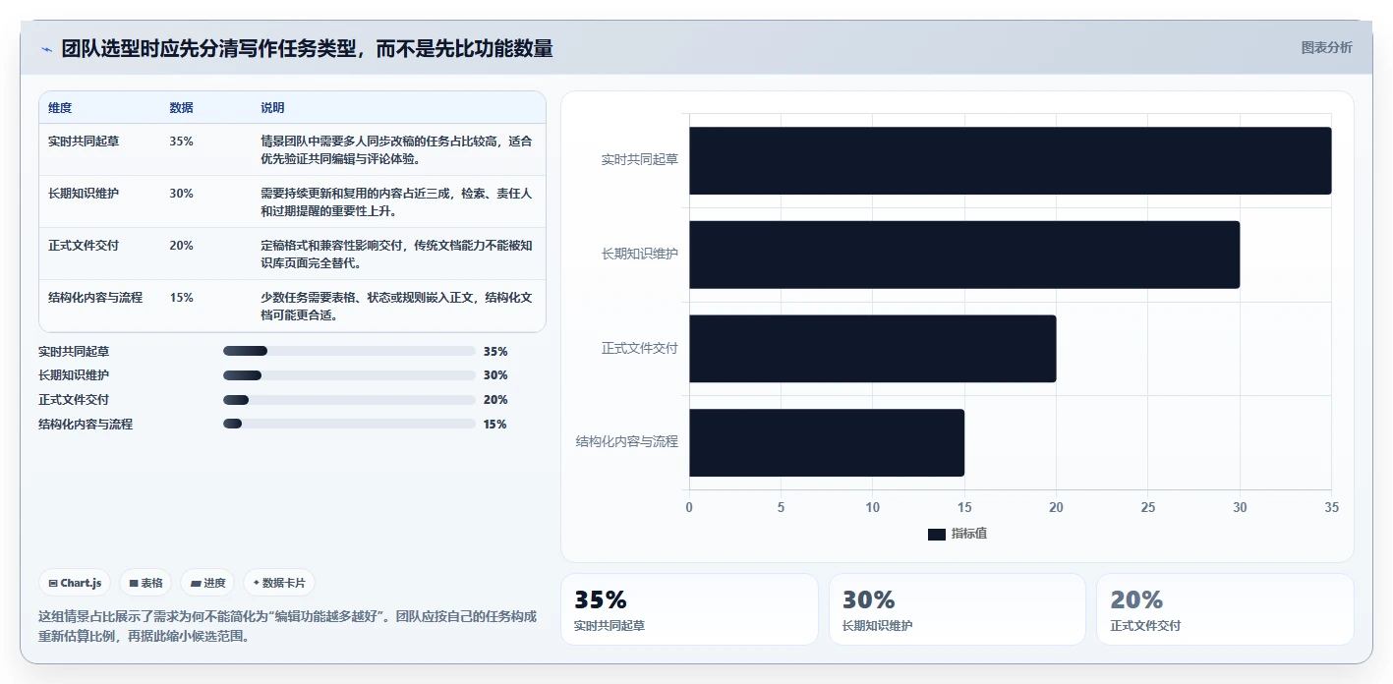Click the 15% value in the table

coord(181,298)
